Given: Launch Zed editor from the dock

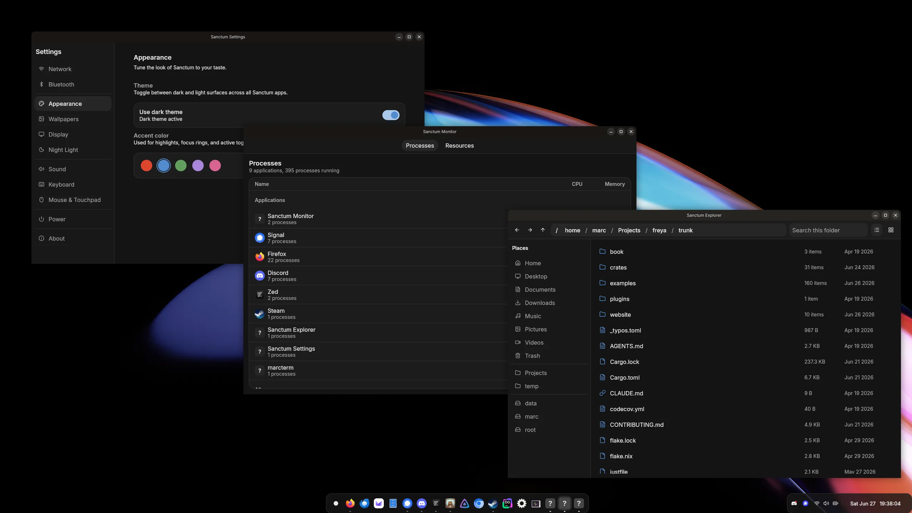Looking at the screenshot, I should pyautogui.click(x=436, y=503).
